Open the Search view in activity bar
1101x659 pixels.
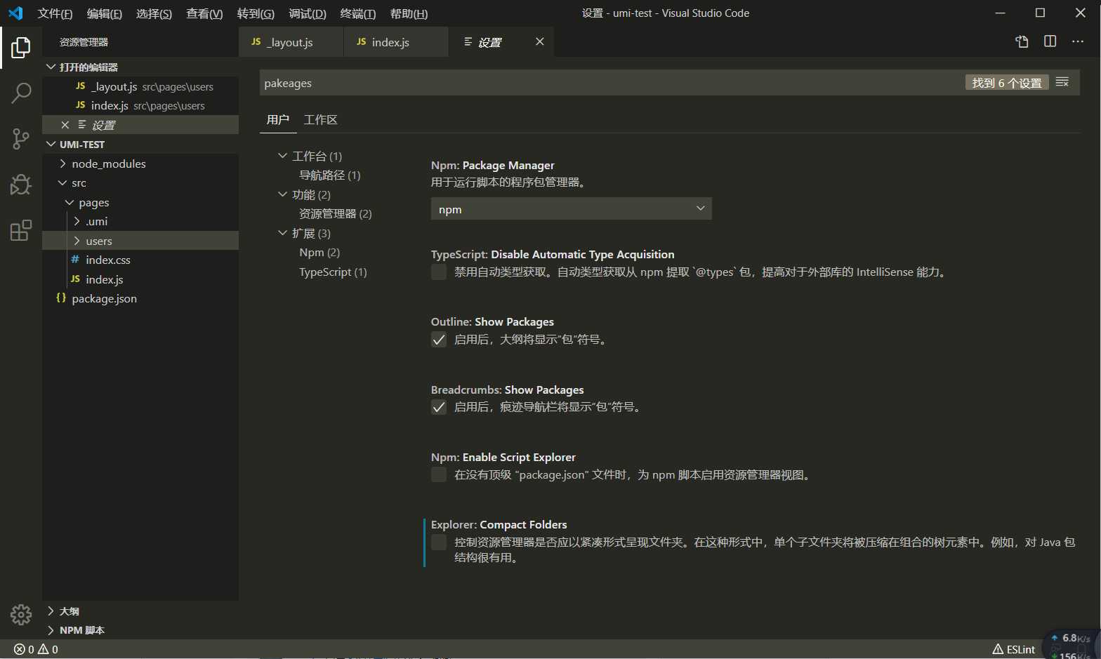point(21,93)
